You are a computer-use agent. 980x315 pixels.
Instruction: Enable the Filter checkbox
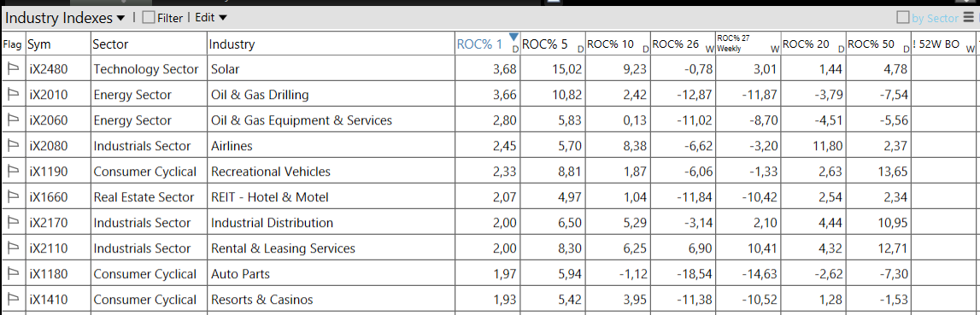coord(148,18)
